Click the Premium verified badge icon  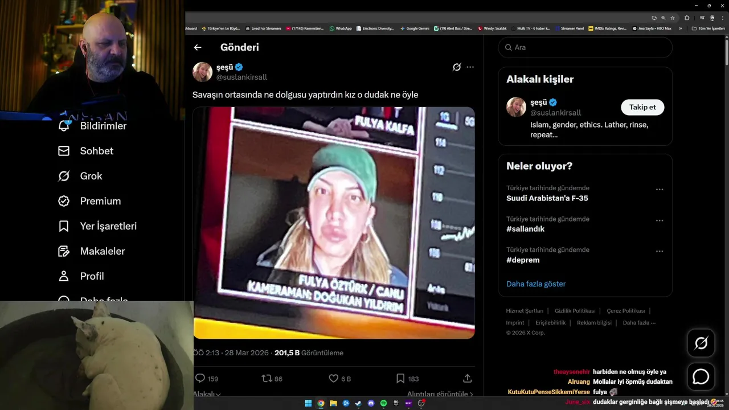(x=64, y=201)
